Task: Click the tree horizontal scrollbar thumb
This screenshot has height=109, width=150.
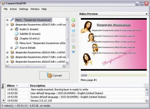Action: [x=27, y=66]
